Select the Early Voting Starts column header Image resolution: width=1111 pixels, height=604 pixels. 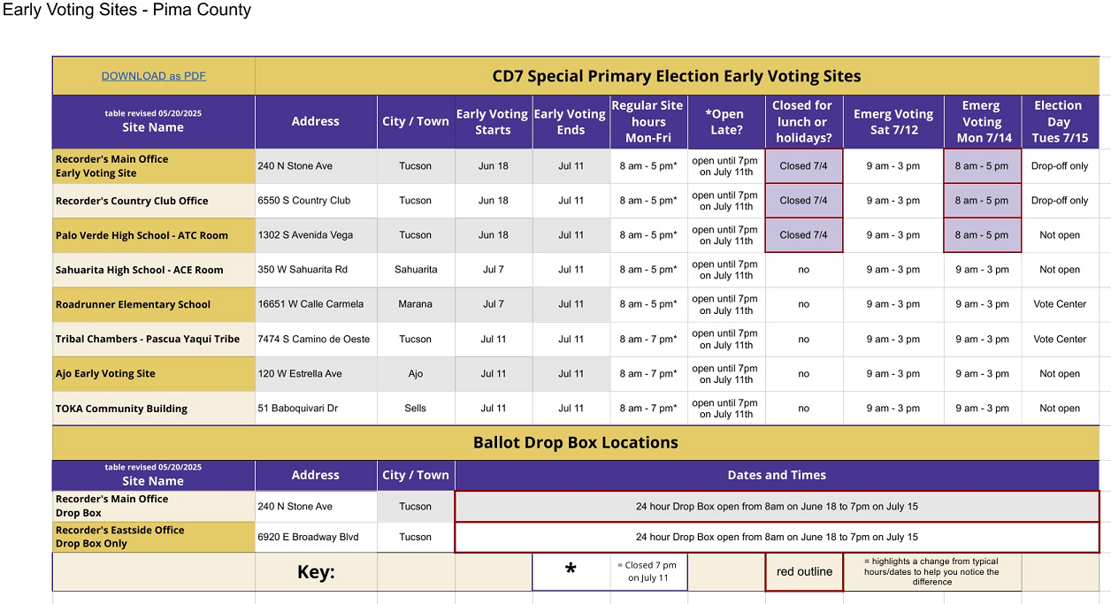point(493,122)
